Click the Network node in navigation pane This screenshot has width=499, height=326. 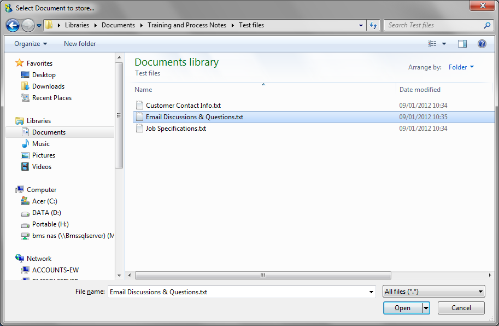39,259
